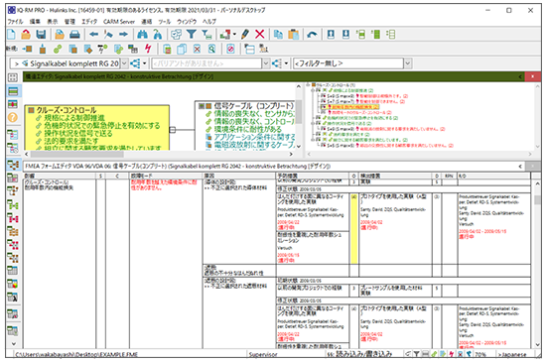Toggle the highlighted structure tree sidebar button
The height and width of the screenshot is (363, 546).
13,165
